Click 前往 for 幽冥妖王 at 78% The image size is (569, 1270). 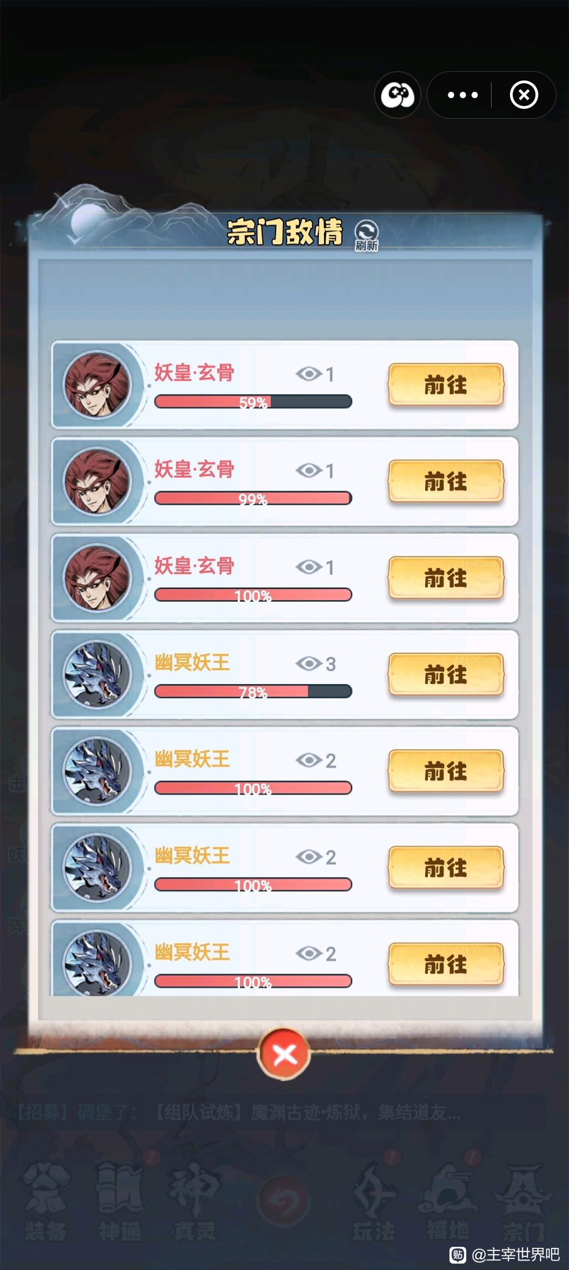click(x=446, y=675)
